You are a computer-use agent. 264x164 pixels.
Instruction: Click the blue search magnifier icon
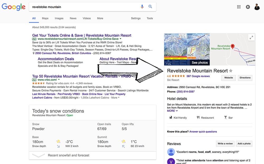click(150, 7)
